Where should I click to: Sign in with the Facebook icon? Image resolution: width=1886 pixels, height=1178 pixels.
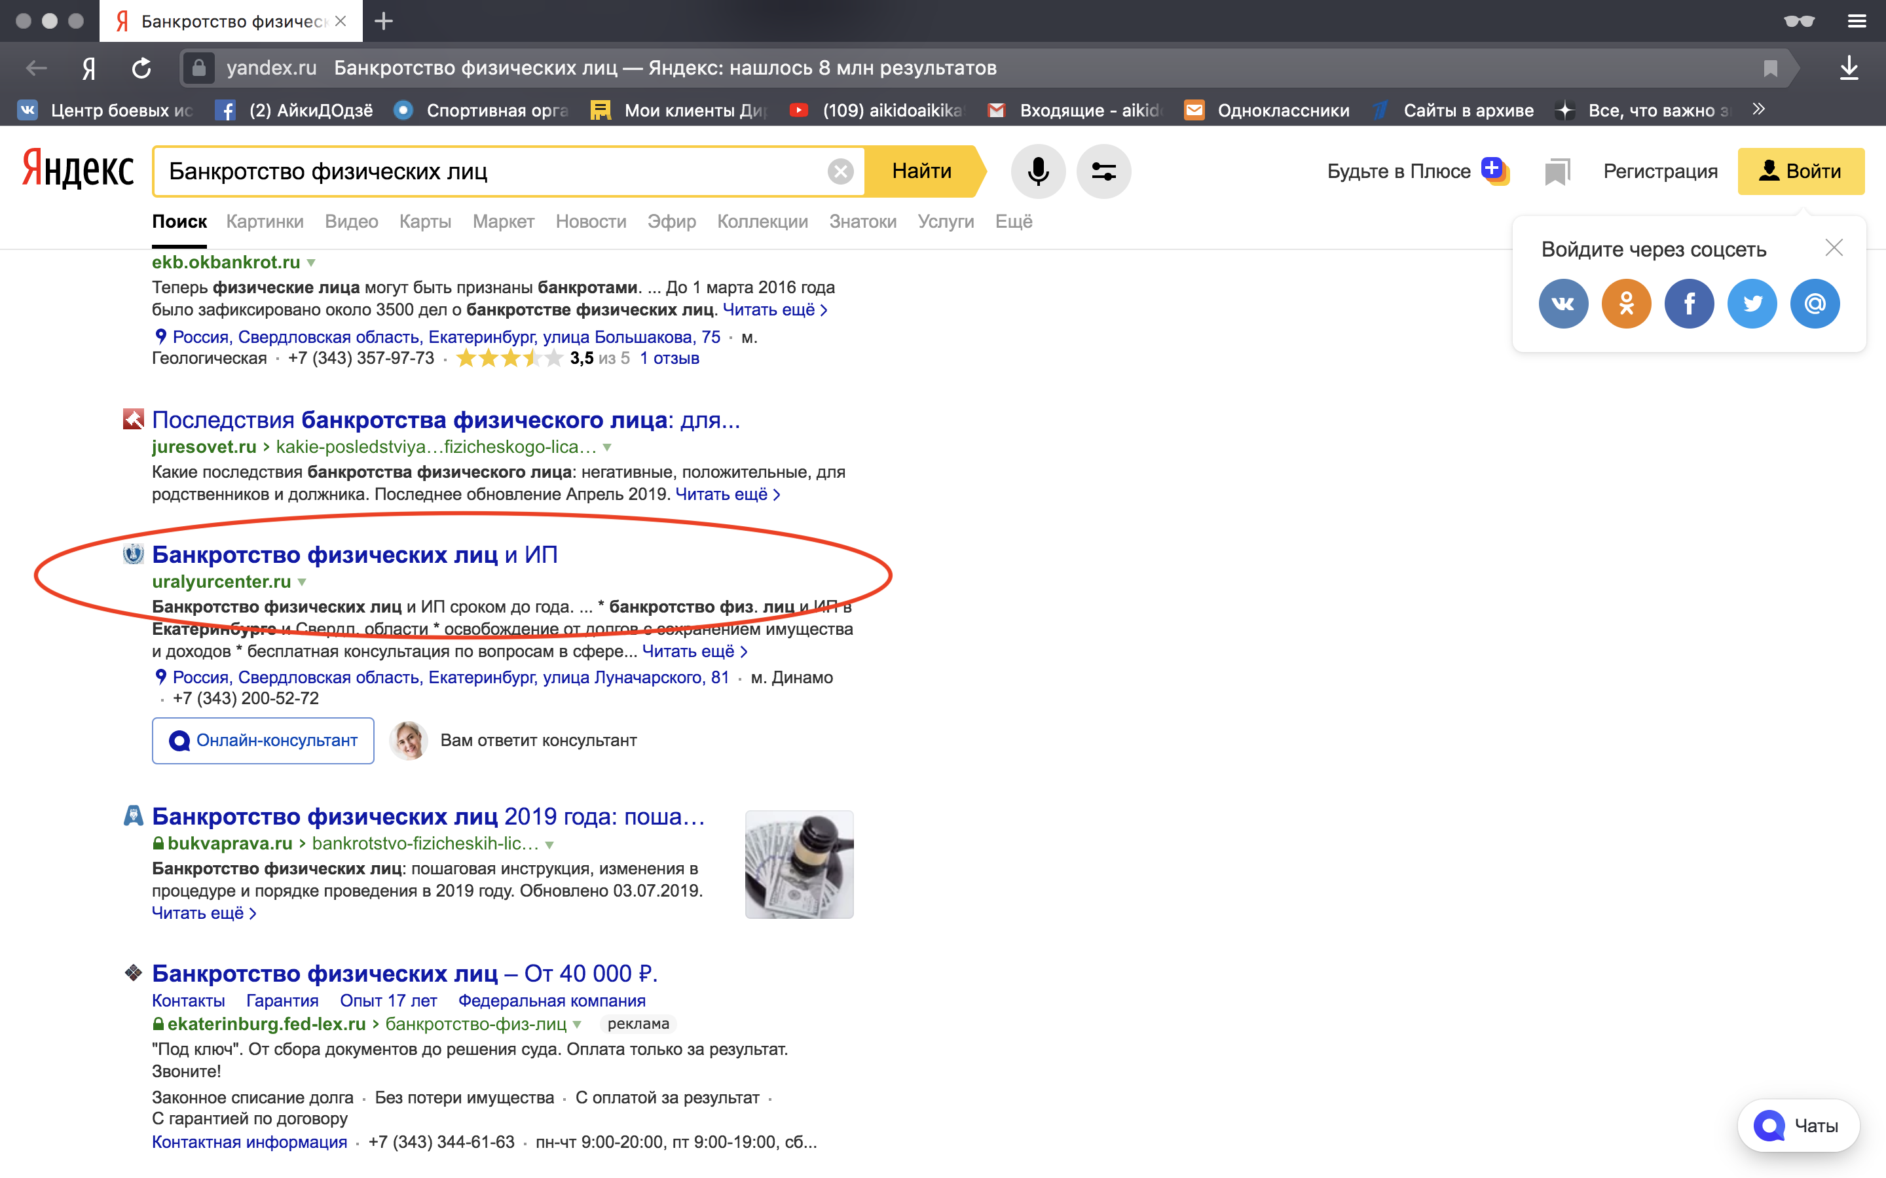1690,303
